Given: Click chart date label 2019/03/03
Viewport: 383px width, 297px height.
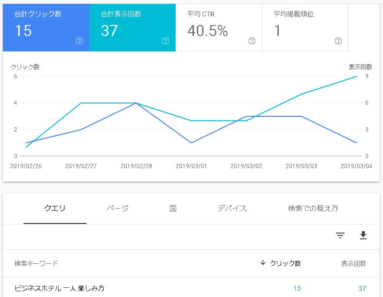Looking at the screenshot, I should 301,166.
